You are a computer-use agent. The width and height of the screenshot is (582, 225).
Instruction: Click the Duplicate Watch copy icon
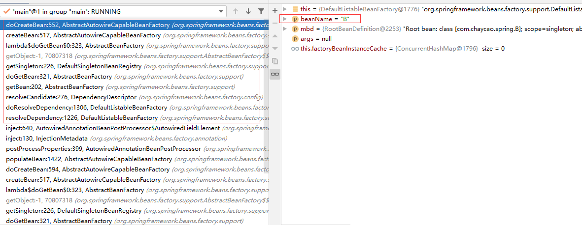pos(275,61)
